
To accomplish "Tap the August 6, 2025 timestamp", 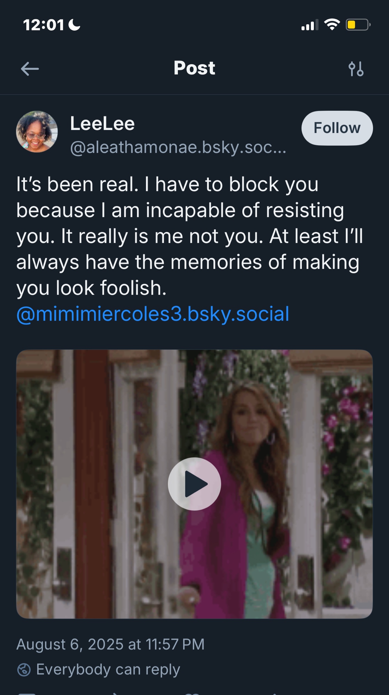I will pos(110,645).
